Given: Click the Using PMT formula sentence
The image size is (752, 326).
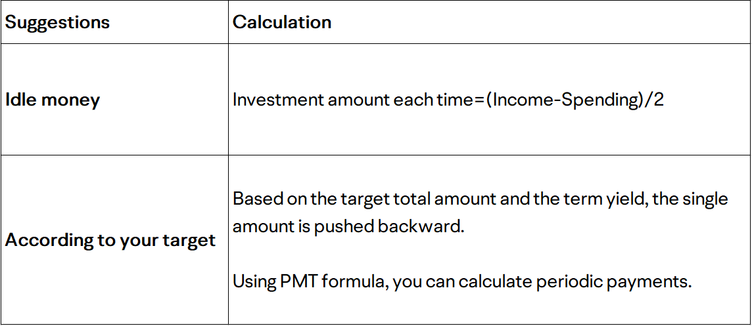Looking at the screenshot, I should tap(462, 282).
